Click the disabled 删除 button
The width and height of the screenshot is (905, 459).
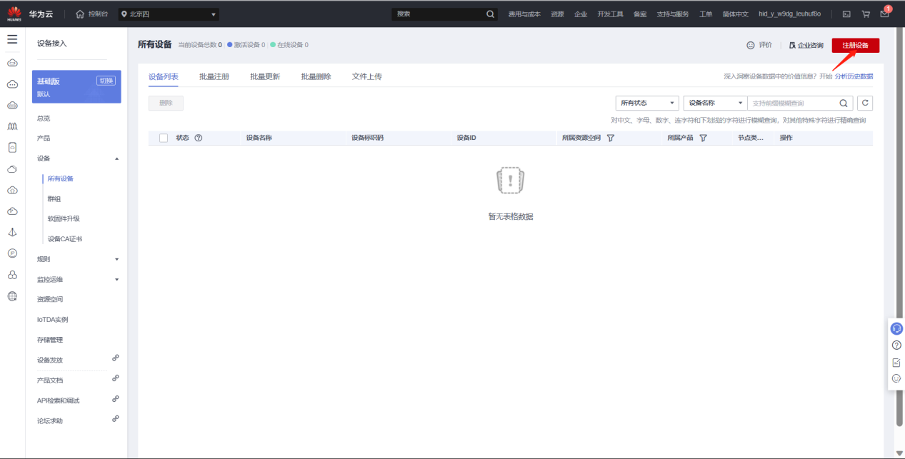click(x=166, y=103)
